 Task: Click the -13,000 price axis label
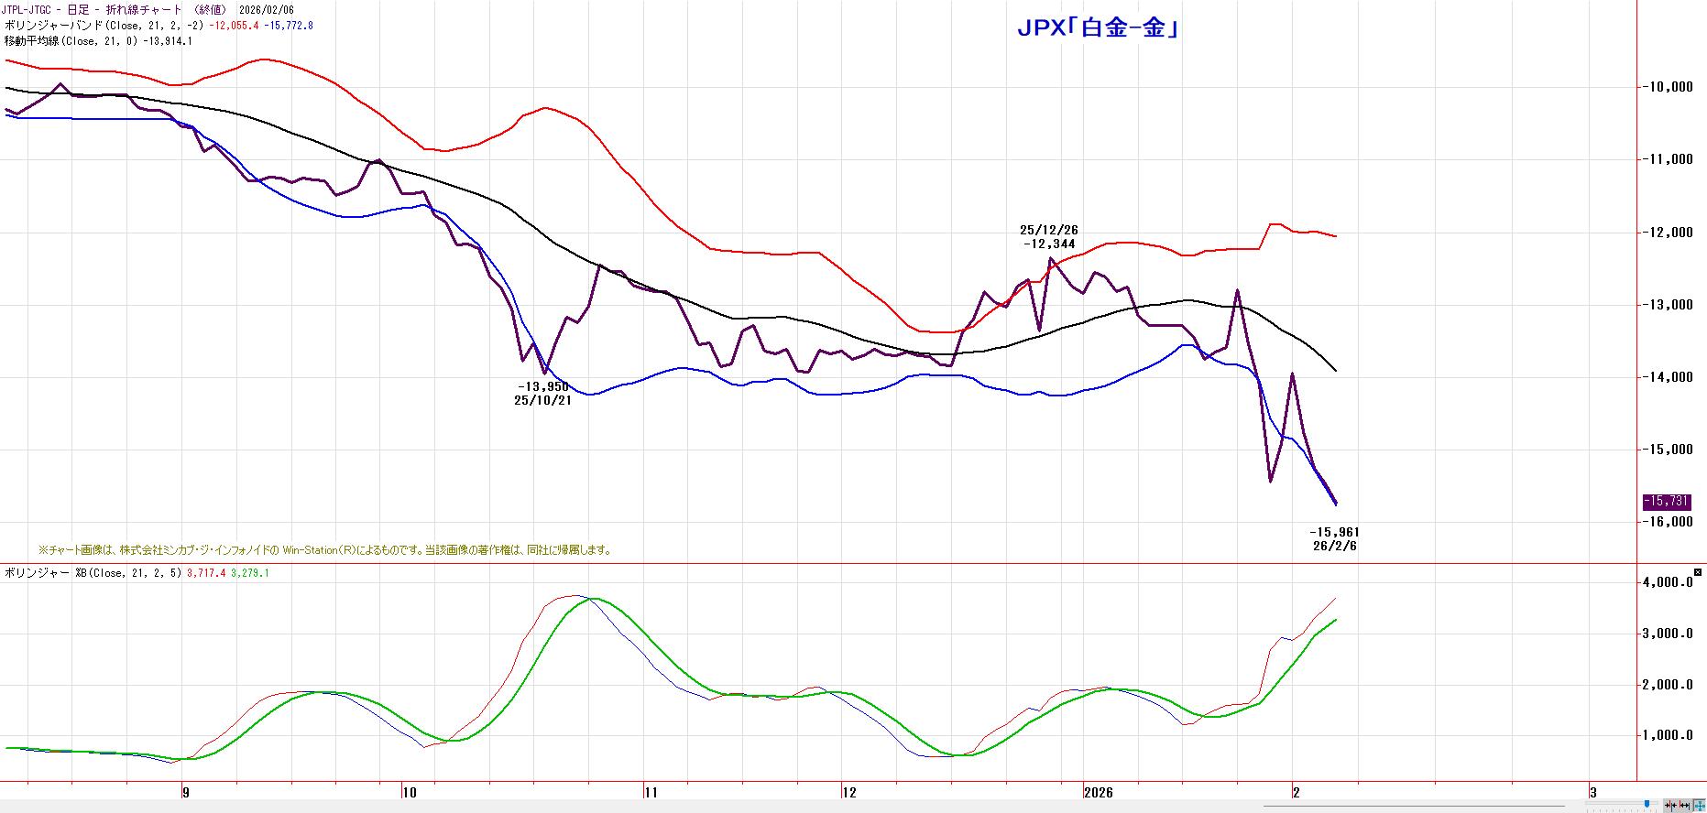tap(1669, 305)
